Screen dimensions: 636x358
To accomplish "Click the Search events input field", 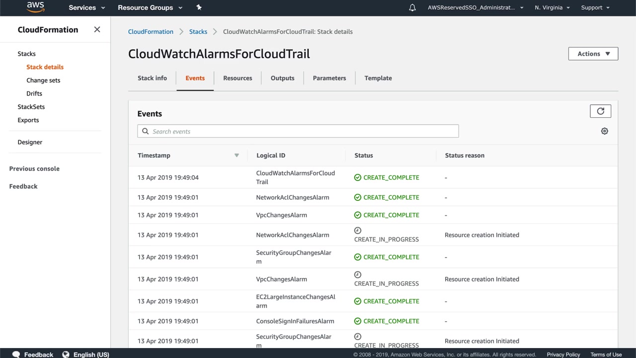I will click(298, 131).
